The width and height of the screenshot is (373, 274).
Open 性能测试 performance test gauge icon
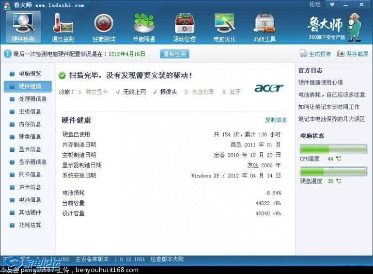[x=103, y=26]
